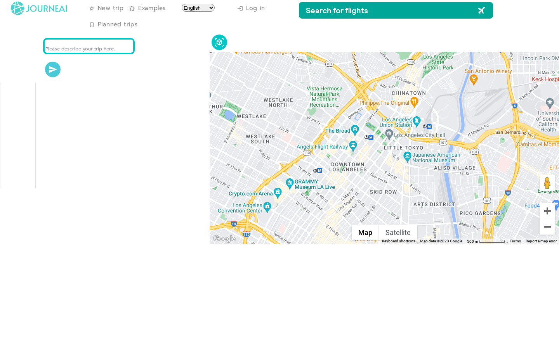Click the star icon beside New trip

[x=92, y=9]
